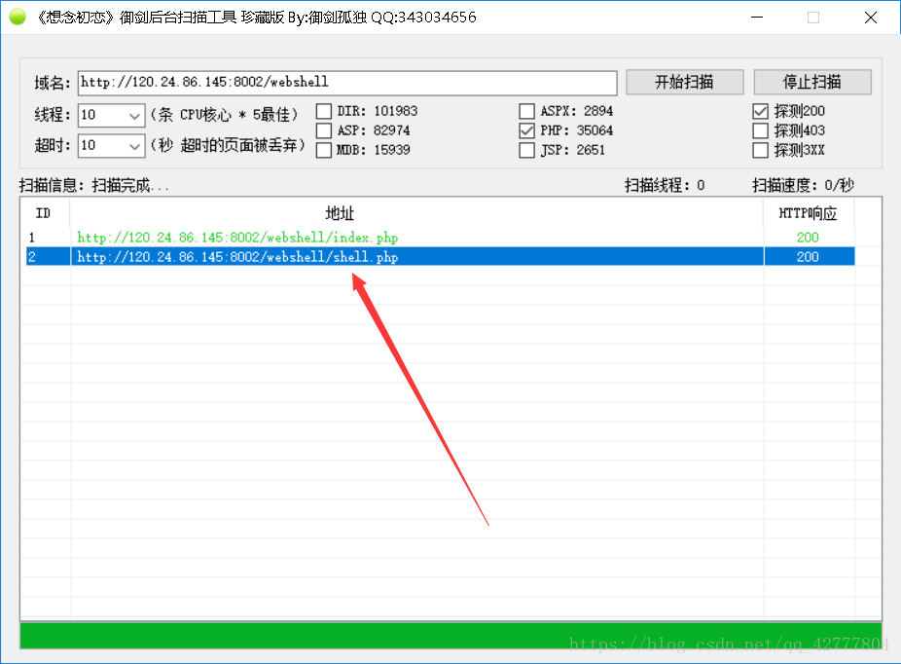
Task: Enable the 探测3XX checkbox
Action: point(760,150)
